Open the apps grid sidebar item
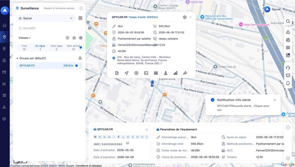The width and height of the screenshot is (295, 167). click(4, 95)
